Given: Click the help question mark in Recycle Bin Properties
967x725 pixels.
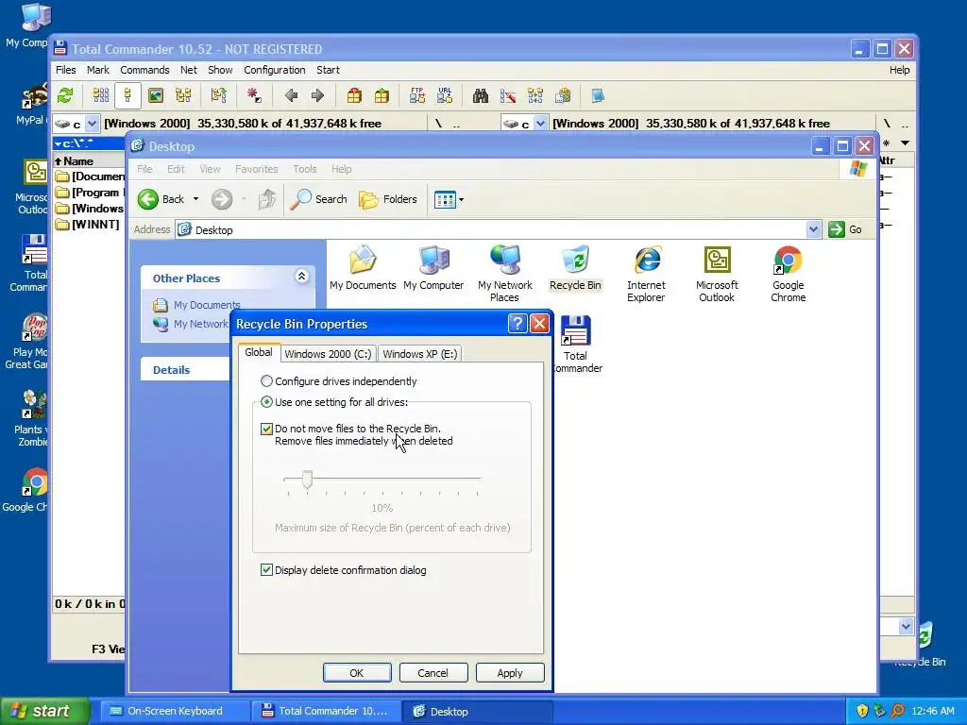Looking at the screenshot, I should click(517, 324).
